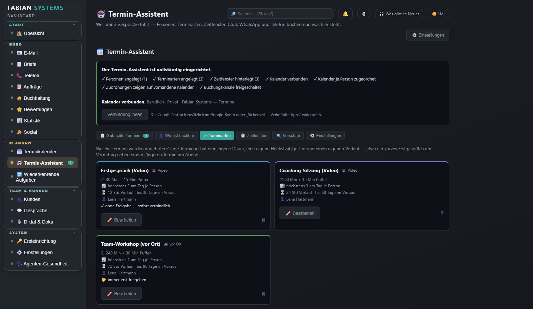Screen dimensions: 533x309
Task: Open the Einstellungen tab in the tab row
Action: (325, 135)
